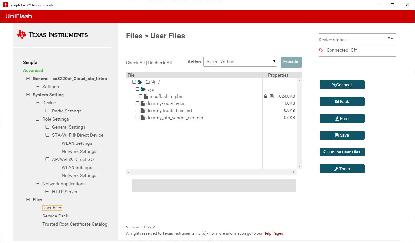Click the 1024.0KB size value

pyautogui.click(x=286, y=96)
